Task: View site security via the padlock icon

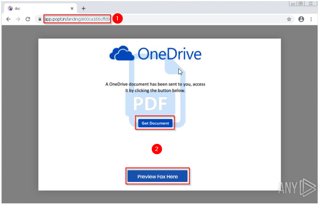Action: (40, 19)
